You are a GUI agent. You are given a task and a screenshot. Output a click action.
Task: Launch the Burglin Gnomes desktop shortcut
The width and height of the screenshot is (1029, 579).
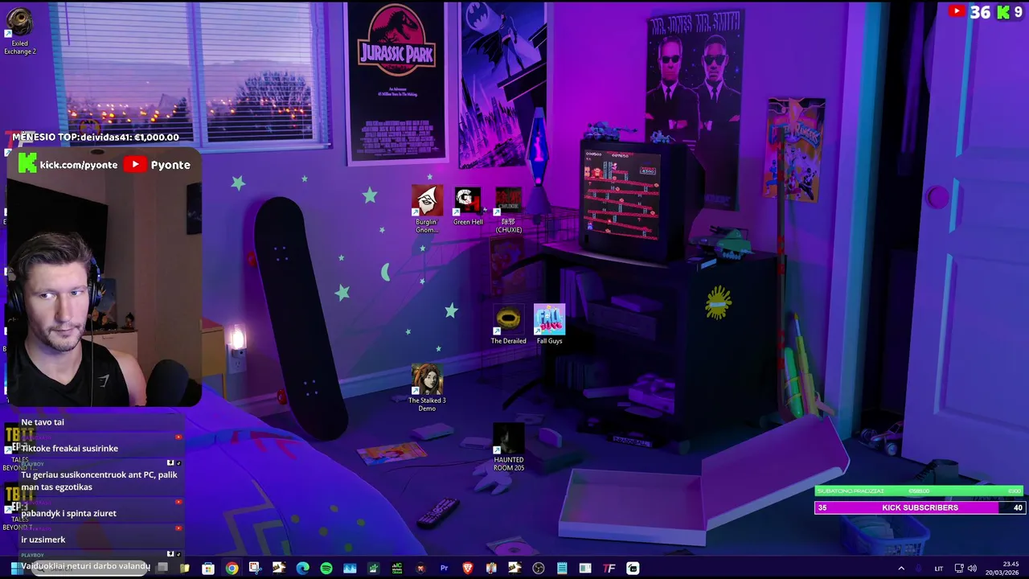pyautogui.click(x=427, y=210)
